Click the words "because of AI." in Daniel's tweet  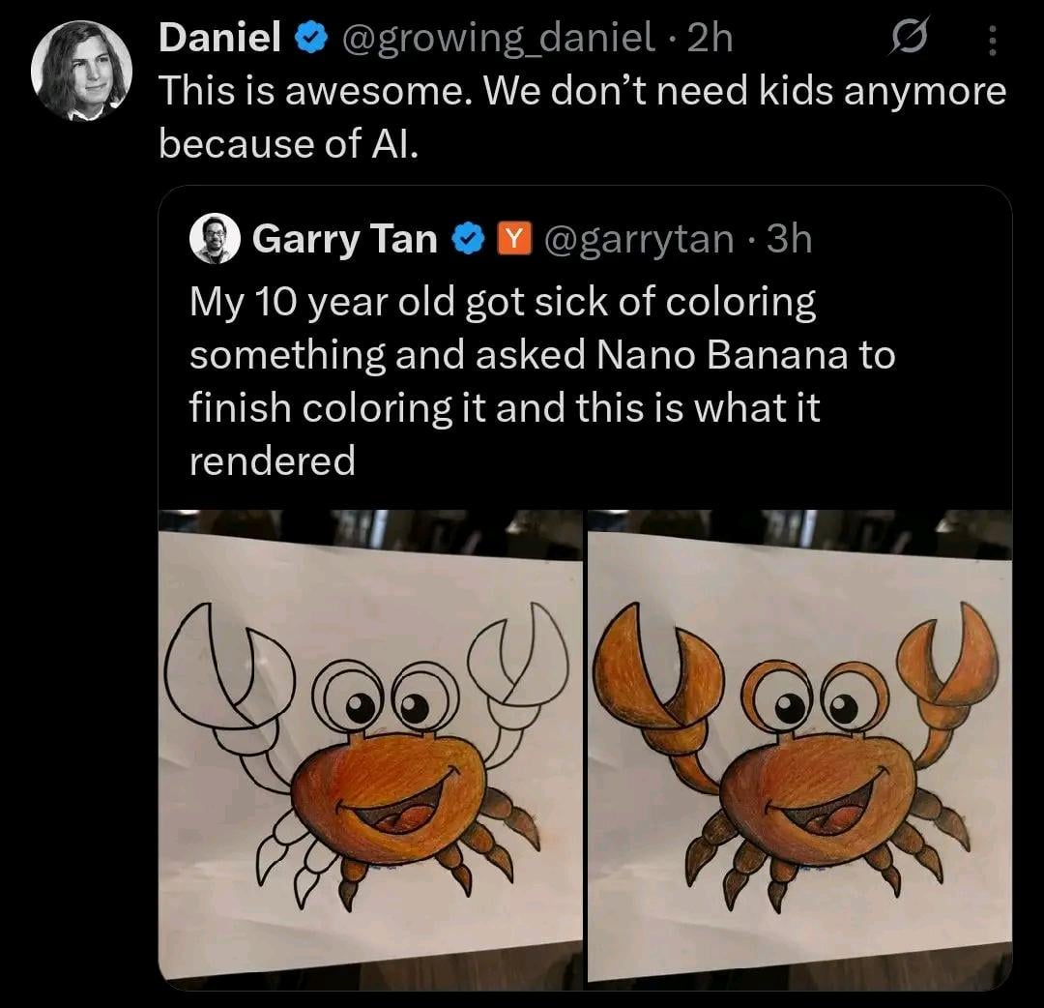click(288, 143)
